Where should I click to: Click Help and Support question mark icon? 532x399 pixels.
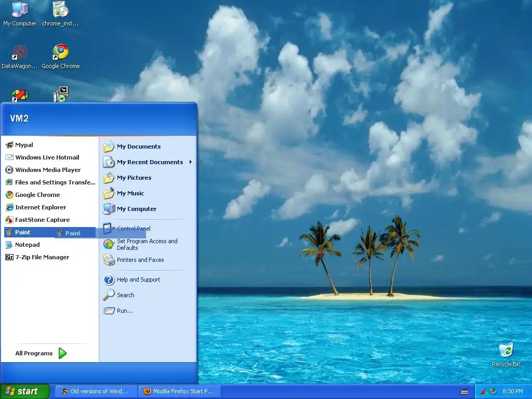(109, 280)
